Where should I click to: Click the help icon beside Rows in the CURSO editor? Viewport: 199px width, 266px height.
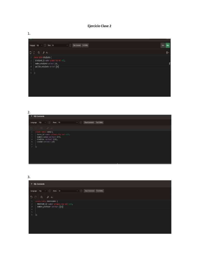pos(81,122)
